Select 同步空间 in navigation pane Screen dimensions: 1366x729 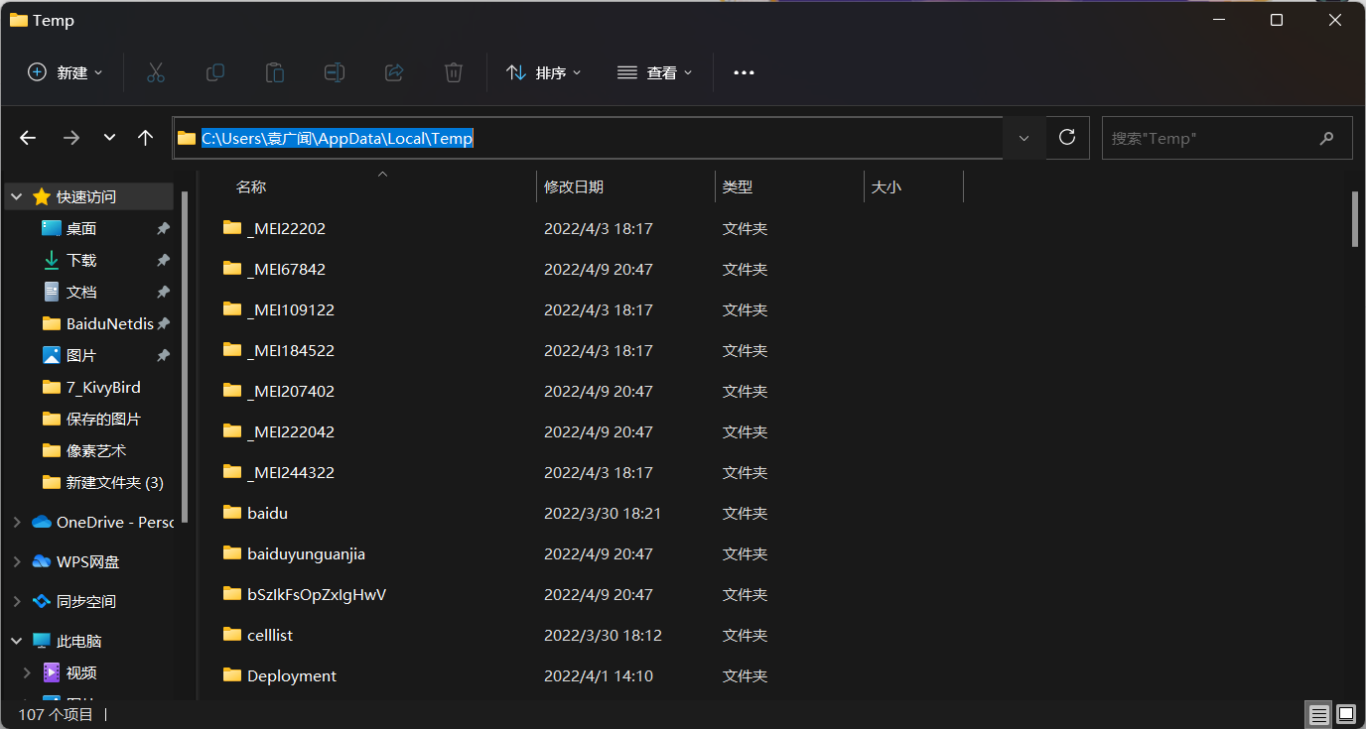(85, 601)
